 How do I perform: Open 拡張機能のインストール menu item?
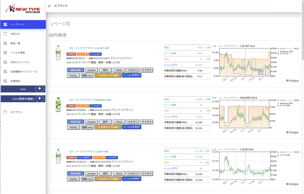[x=23, y=71]
